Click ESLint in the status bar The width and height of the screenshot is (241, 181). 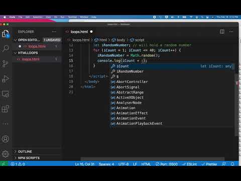[x=190, y=164]
